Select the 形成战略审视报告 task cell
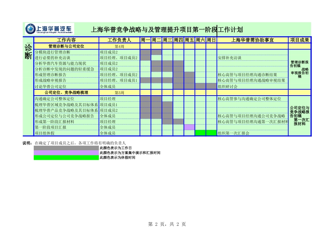This screenshot has height=236, width=334. coord(66,80)
